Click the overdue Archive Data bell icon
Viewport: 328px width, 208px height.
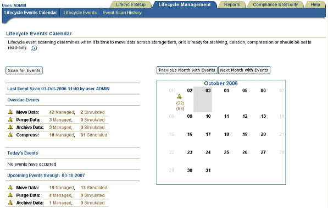click(x=10, y=127)
